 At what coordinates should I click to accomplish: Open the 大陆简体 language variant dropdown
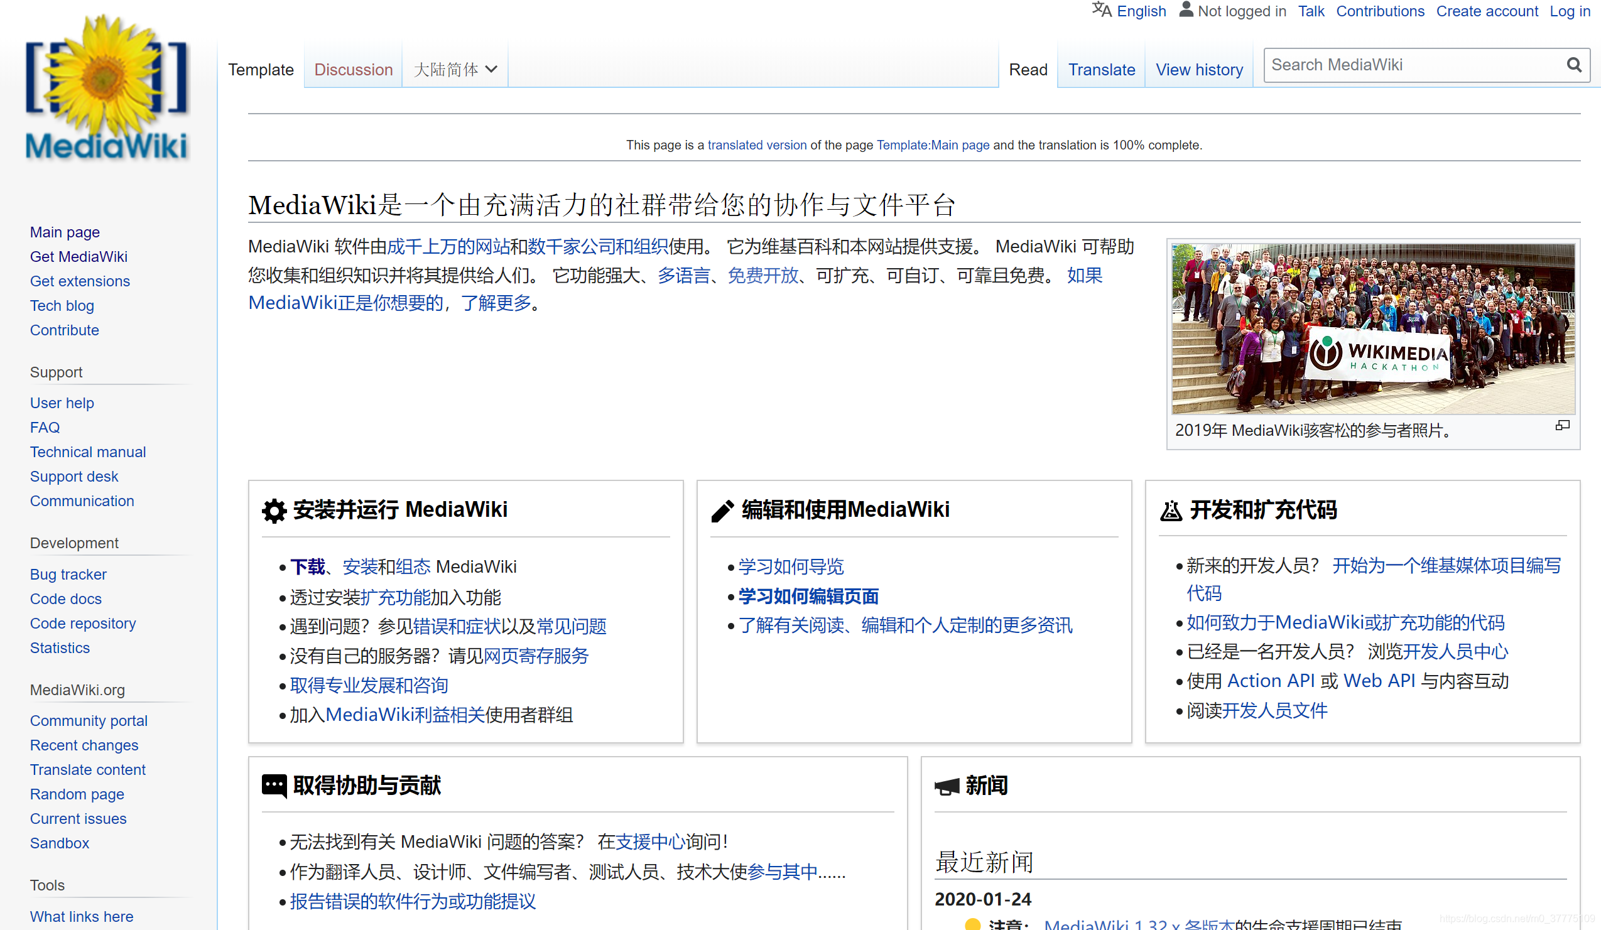455,68
